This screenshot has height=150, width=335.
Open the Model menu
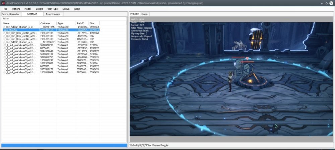(28, 9)
